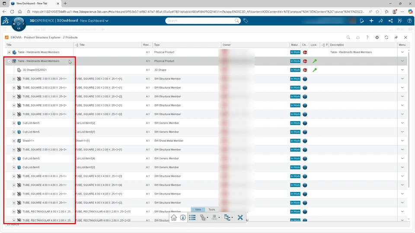Click browser refresh button

click(x=12, y=12)
